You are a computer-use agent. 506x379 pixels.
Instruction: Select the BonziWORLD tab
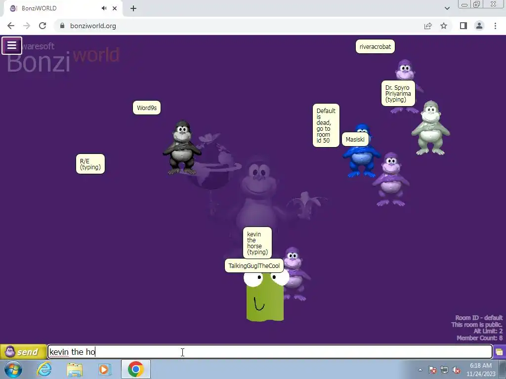point(63,8)
